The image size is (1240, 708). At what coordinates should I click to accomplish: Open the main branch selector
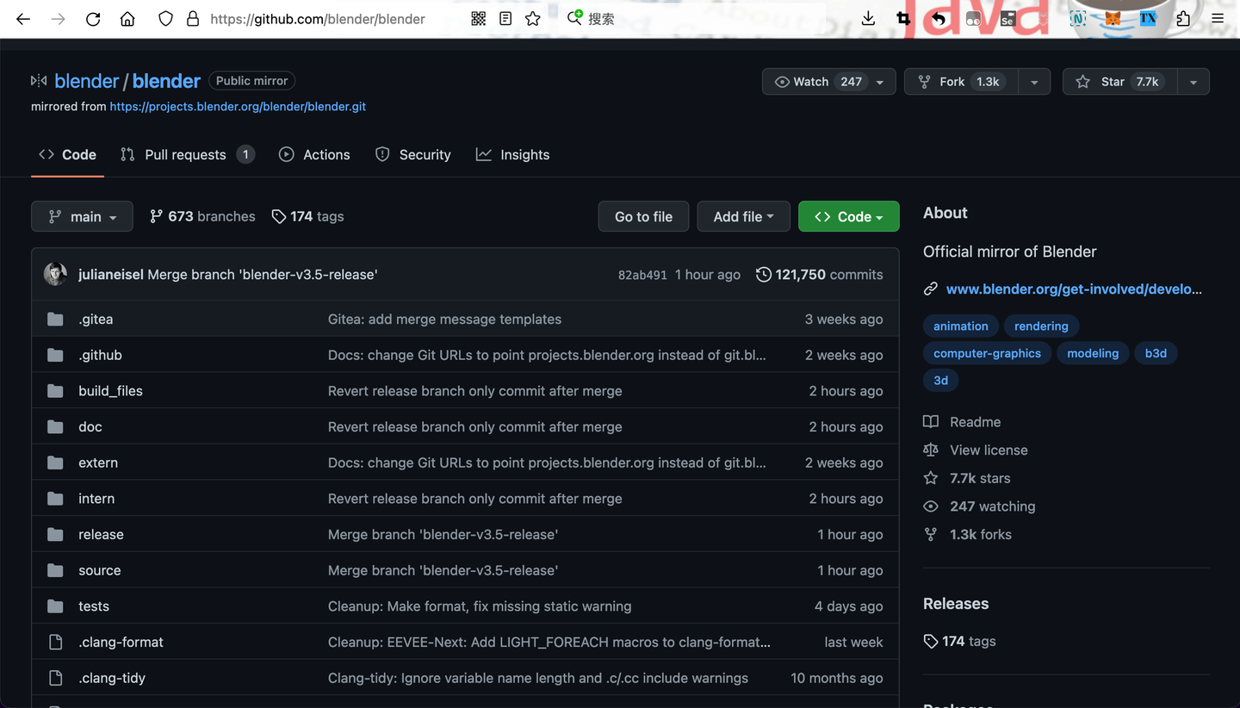tap(82, 216)
